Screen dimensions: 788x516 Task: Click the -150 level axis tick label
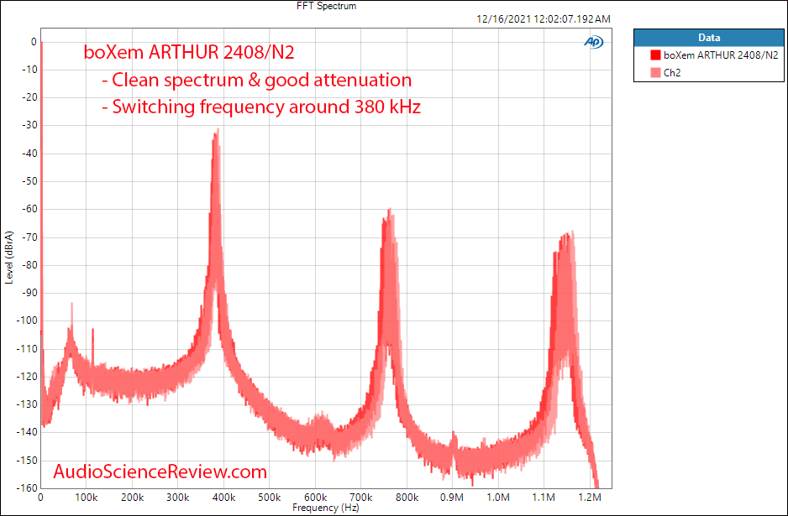point(26,460)
